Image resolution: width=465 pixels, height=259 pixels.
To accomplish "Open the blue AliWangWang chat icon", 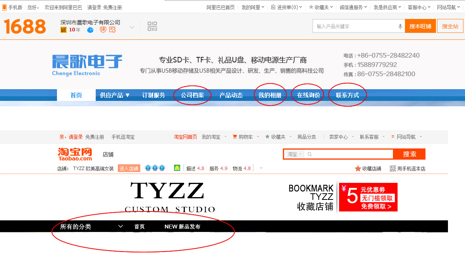I will (90, 30).
